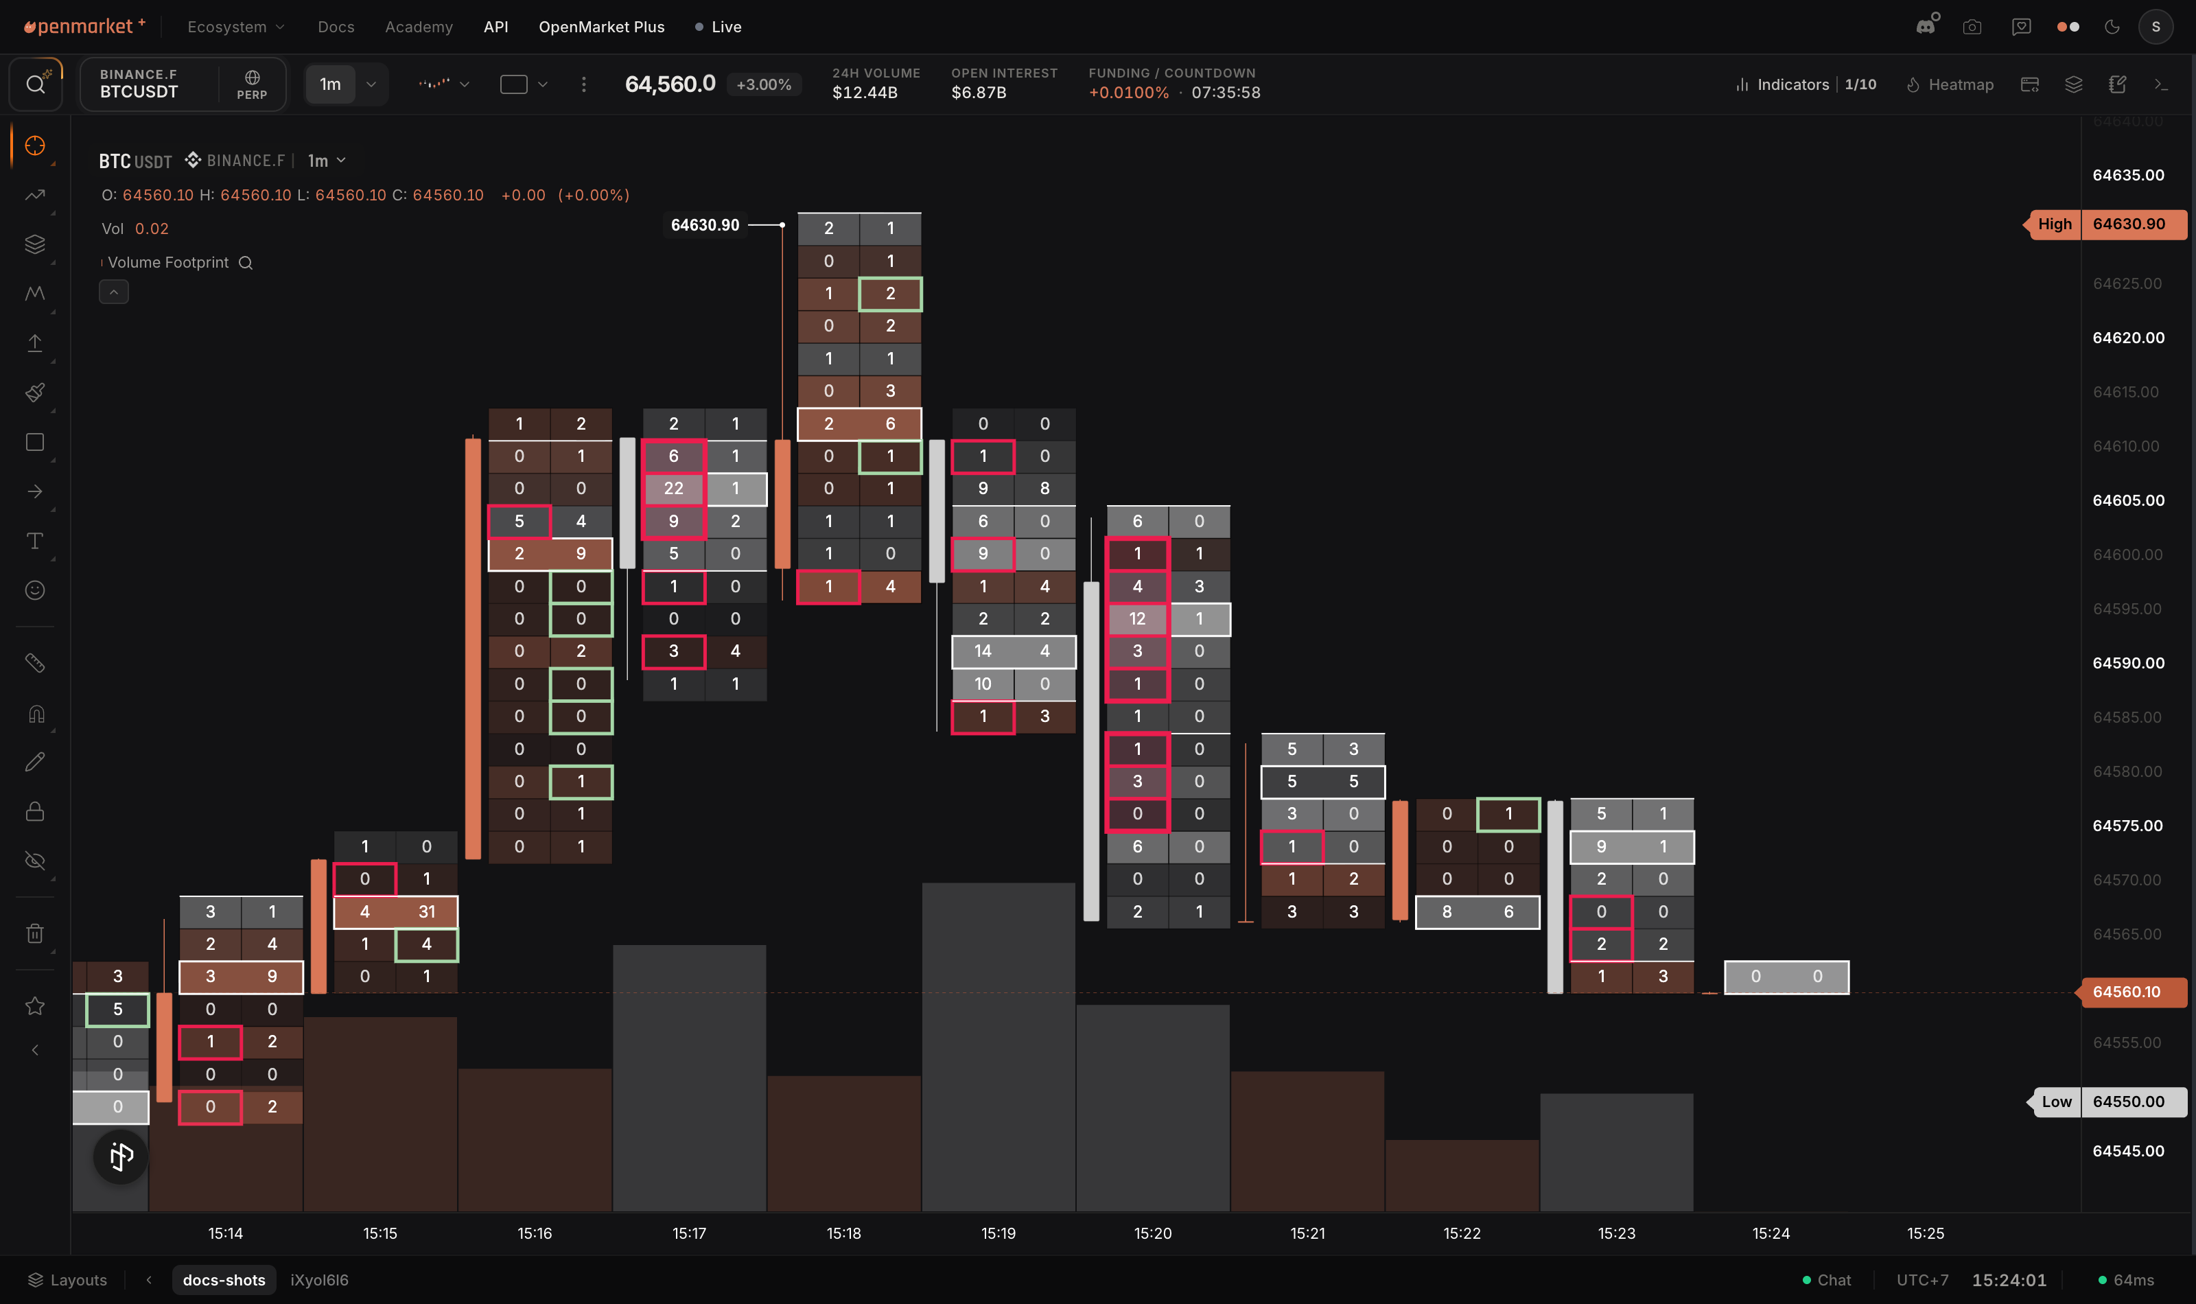Viewport: 2196px width, 1304px height.
Task: Select the paint brush tool
Action: (35, 392)
